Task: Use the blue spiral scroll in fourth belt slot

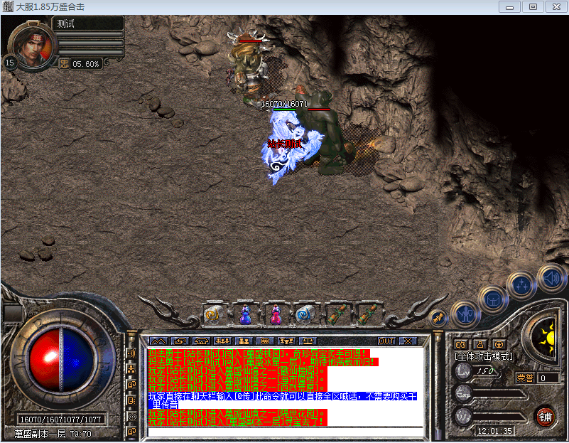Action: [306, 314]
